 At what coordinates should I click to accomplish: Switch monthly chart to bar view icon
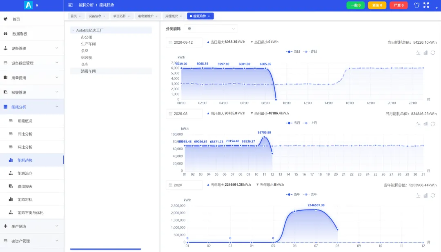click(425, 124)
